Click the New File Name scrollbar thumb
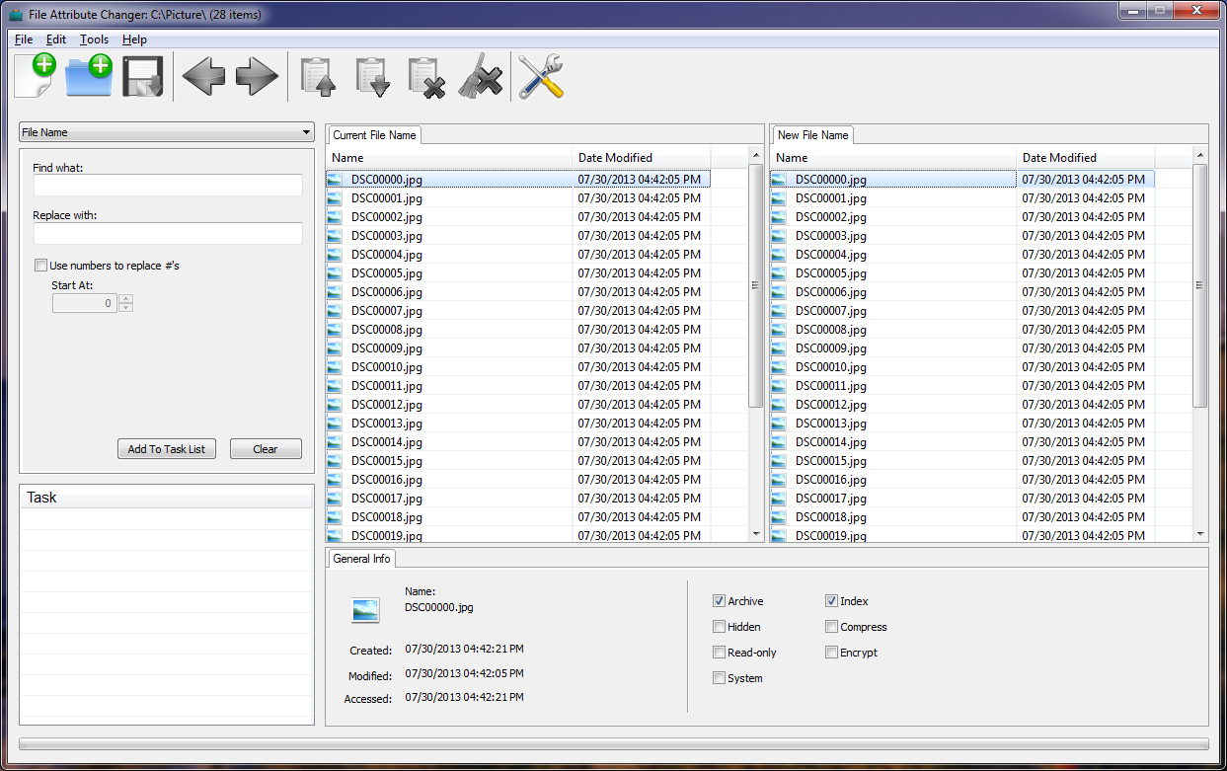The width and height of the screenshot is (1227, 771). point(1200,285)
